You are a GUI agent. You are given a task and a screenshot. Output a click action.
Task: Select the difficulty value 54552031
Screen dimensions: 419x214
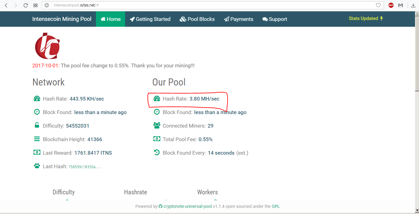(x=77, y=126)
